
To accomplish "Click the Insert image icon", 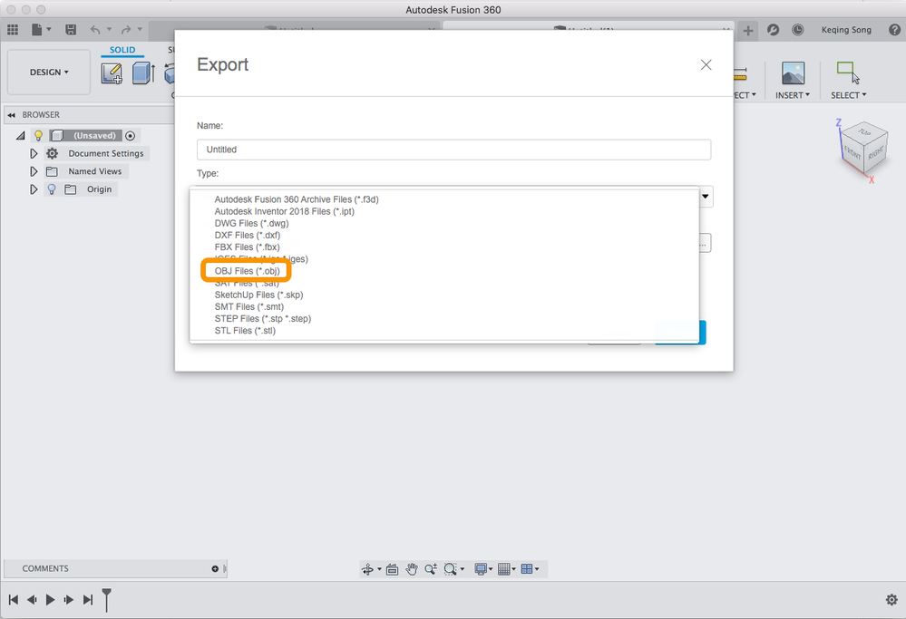I will pos(793,73).
